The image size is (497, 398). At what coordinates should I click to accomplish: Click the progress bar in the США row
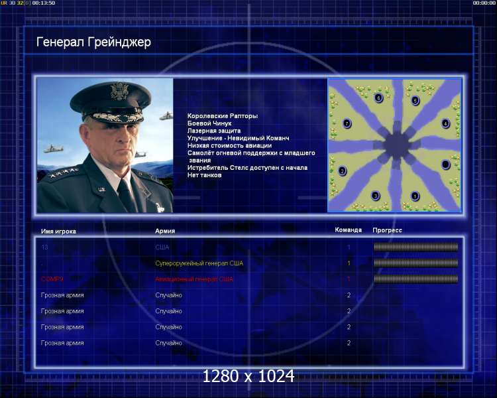416,247
